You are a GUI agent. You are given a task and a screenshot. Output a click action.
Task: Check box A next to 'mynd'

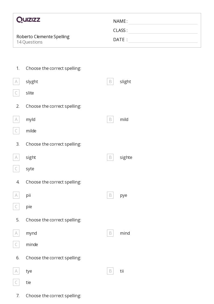tap(16, 233)
